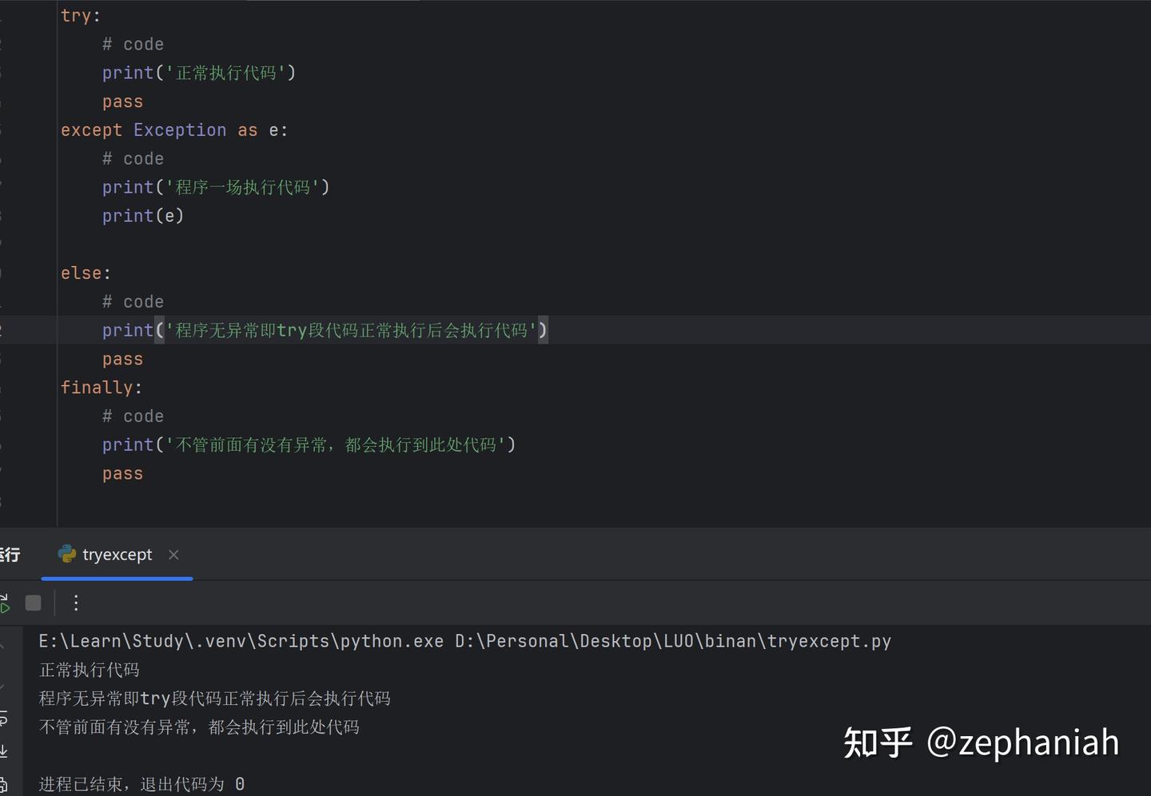Toggle scroll to end of console
Image resolution: width=1151 pixels, height=796 pixels.
click(x=4, y=750)
